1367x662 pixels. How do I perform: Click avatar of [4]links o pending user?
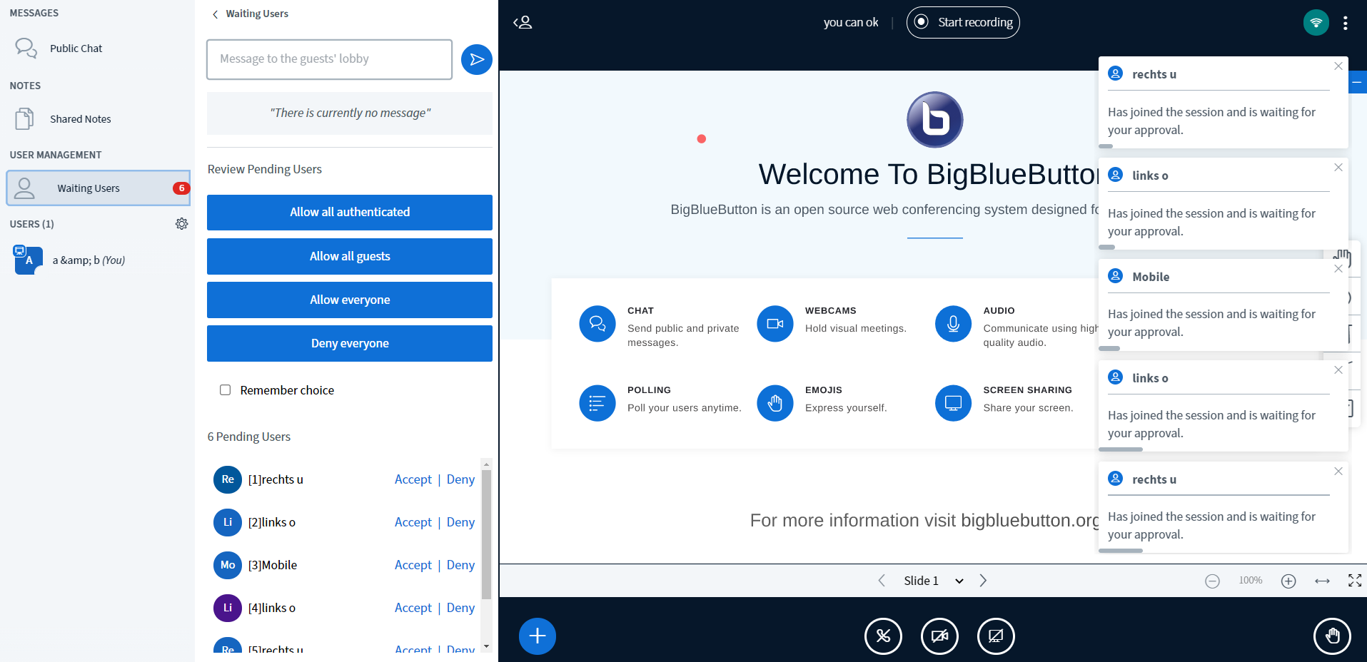(228, 608)
